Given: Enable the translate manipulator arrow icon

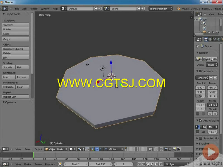Looking at the screenshot, I should tap(97, 149).
